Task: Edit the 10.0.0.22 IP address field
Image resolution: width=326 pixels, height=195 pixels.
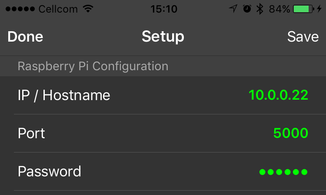Action: tap(278, 95)
